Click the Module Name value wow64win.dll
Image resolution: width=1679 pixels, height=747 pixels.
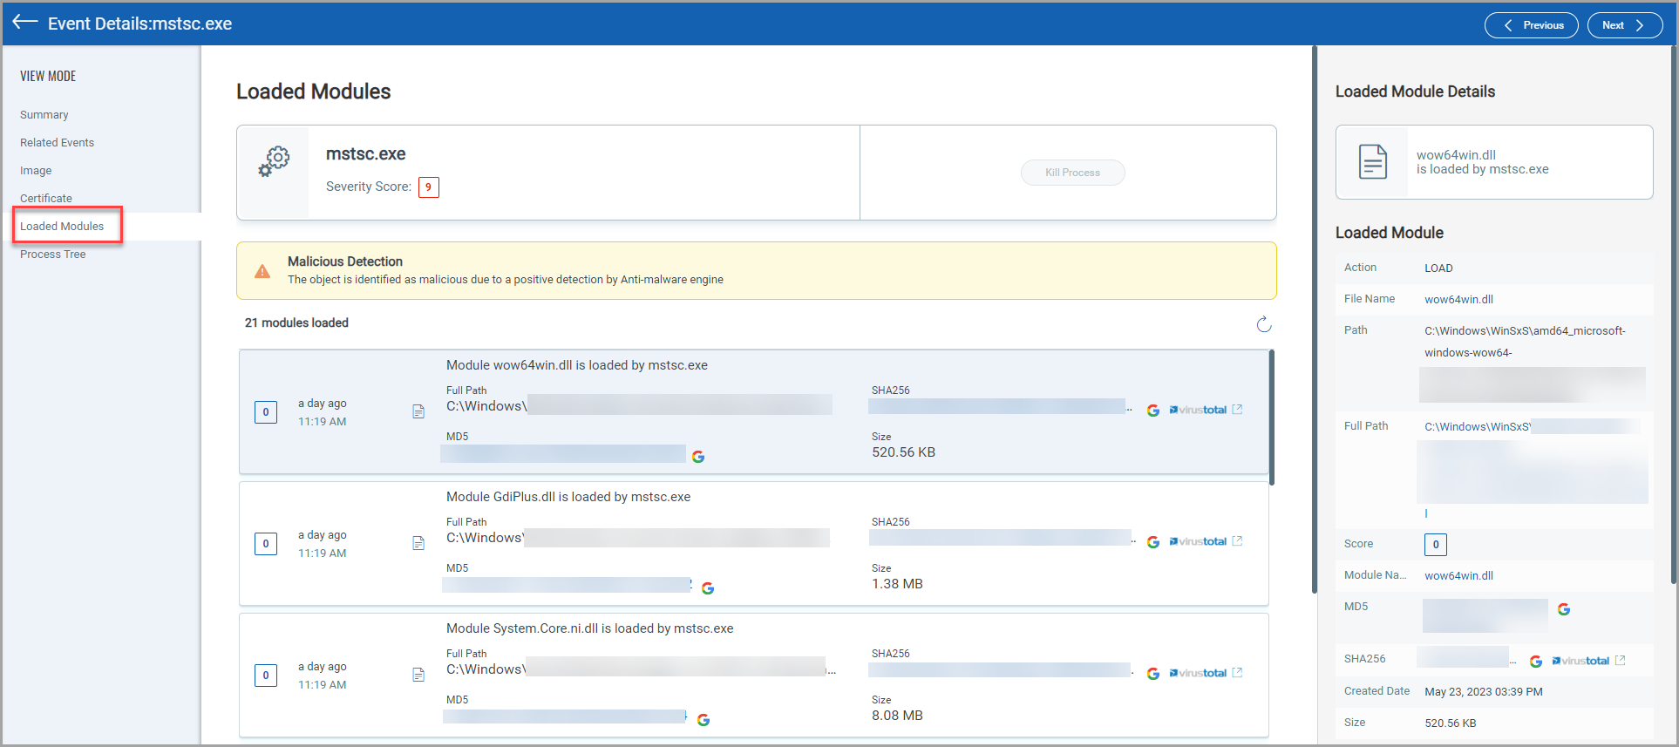click(1458, 576)
